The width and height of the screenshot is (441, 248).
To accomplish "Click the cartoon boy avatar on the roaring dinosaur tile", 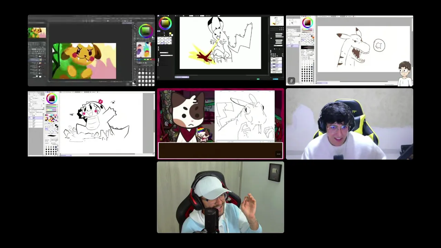I will click(x=404, y=74).
